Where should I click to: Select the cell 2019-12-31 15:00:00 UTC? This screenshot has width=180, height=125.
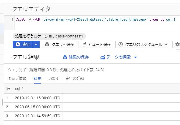pos(37,98)
